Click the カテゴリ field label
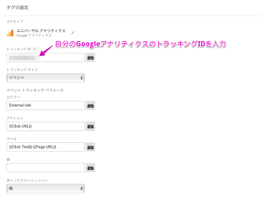 [x=13, y=97]
